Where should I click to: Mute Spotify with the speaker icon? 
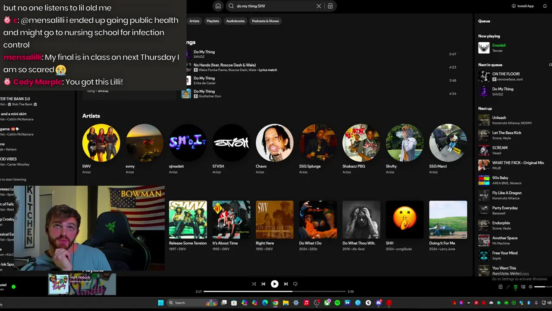coord(530,287)
